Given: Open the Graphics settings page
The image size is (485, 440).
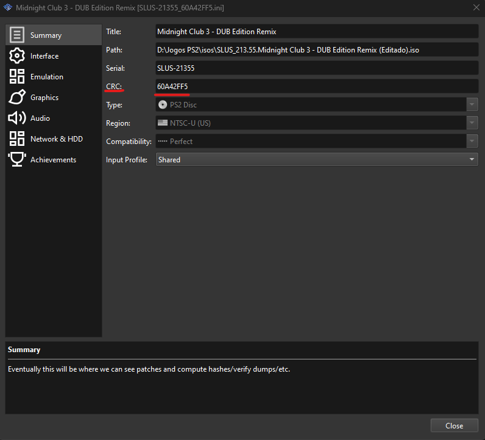Looking at the screenshot, I should click(54, 97).
